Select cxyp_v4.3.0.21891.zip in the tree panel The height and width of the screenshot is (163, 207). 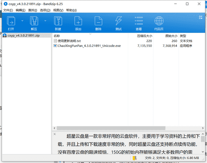click(x=23, y=36)
